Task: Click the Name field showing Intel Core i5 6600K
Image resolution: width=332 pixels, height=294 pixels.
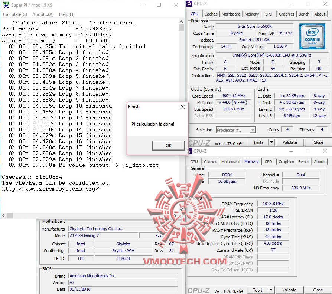Action: click(x=254, y=26)
